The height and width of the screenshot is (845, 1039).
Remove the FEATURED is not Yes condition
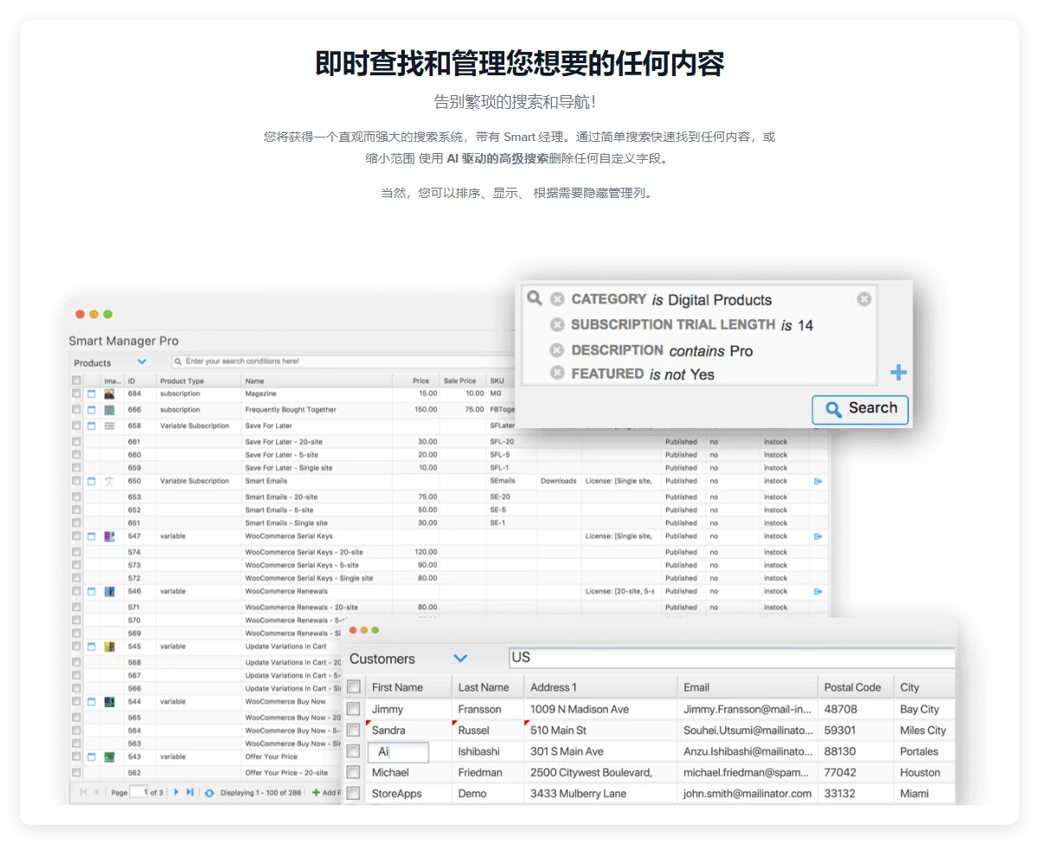557,374
